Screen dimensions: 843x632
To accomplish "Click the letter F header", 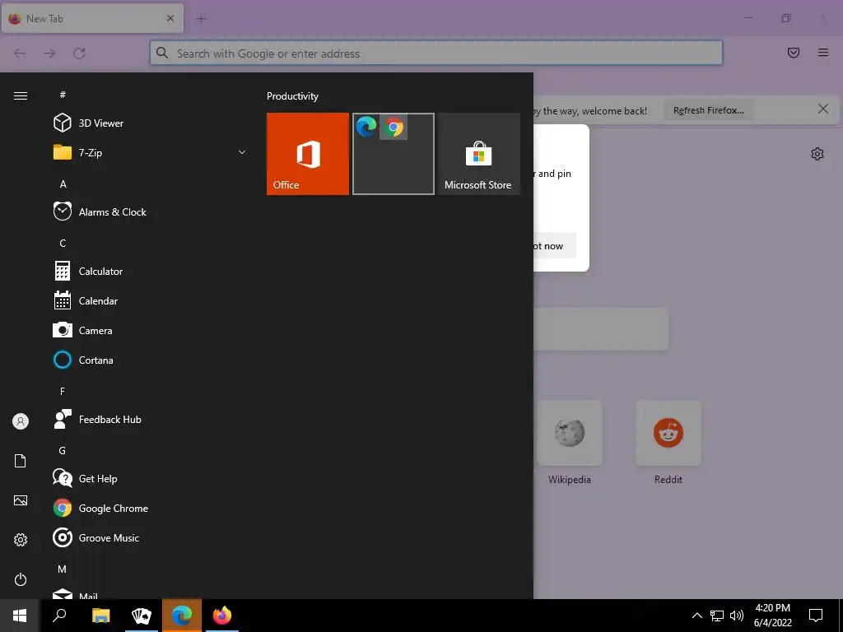I will point(63,391).
